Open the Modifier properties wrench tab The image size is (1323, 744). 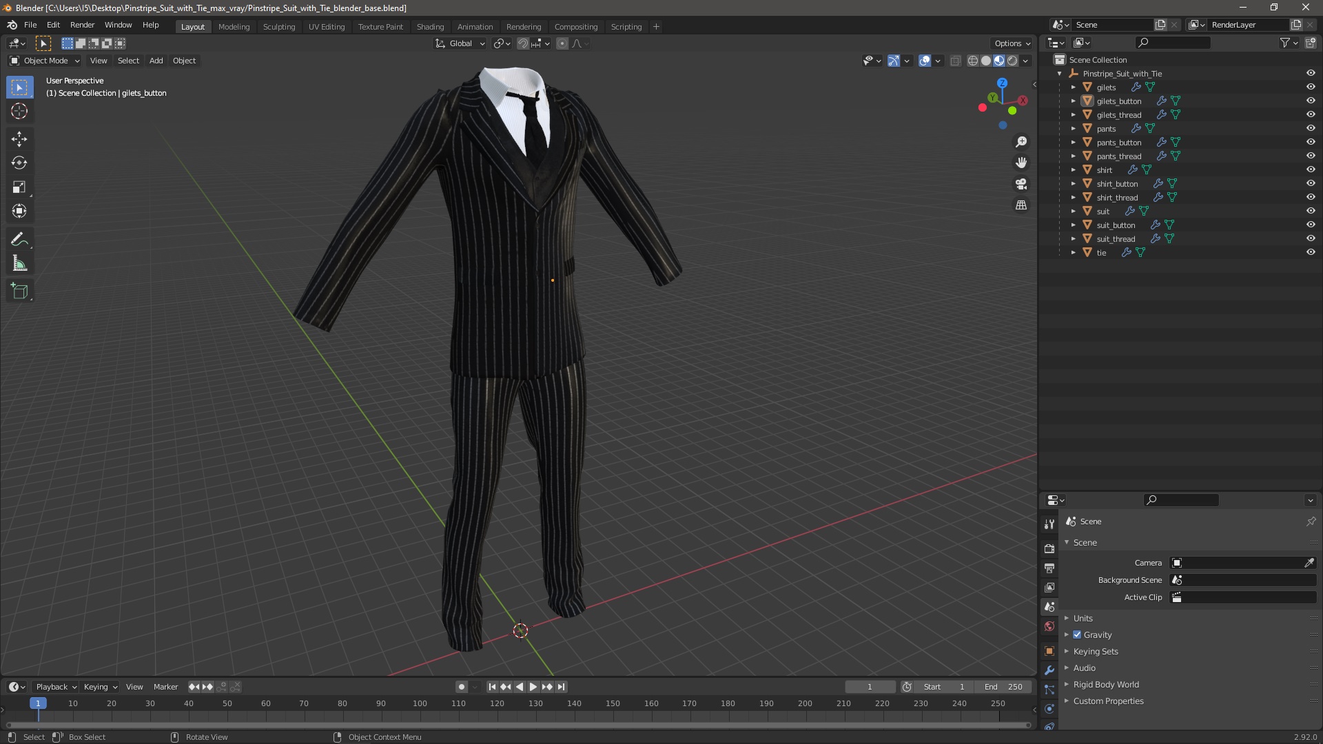click(x=1049, y=670)
